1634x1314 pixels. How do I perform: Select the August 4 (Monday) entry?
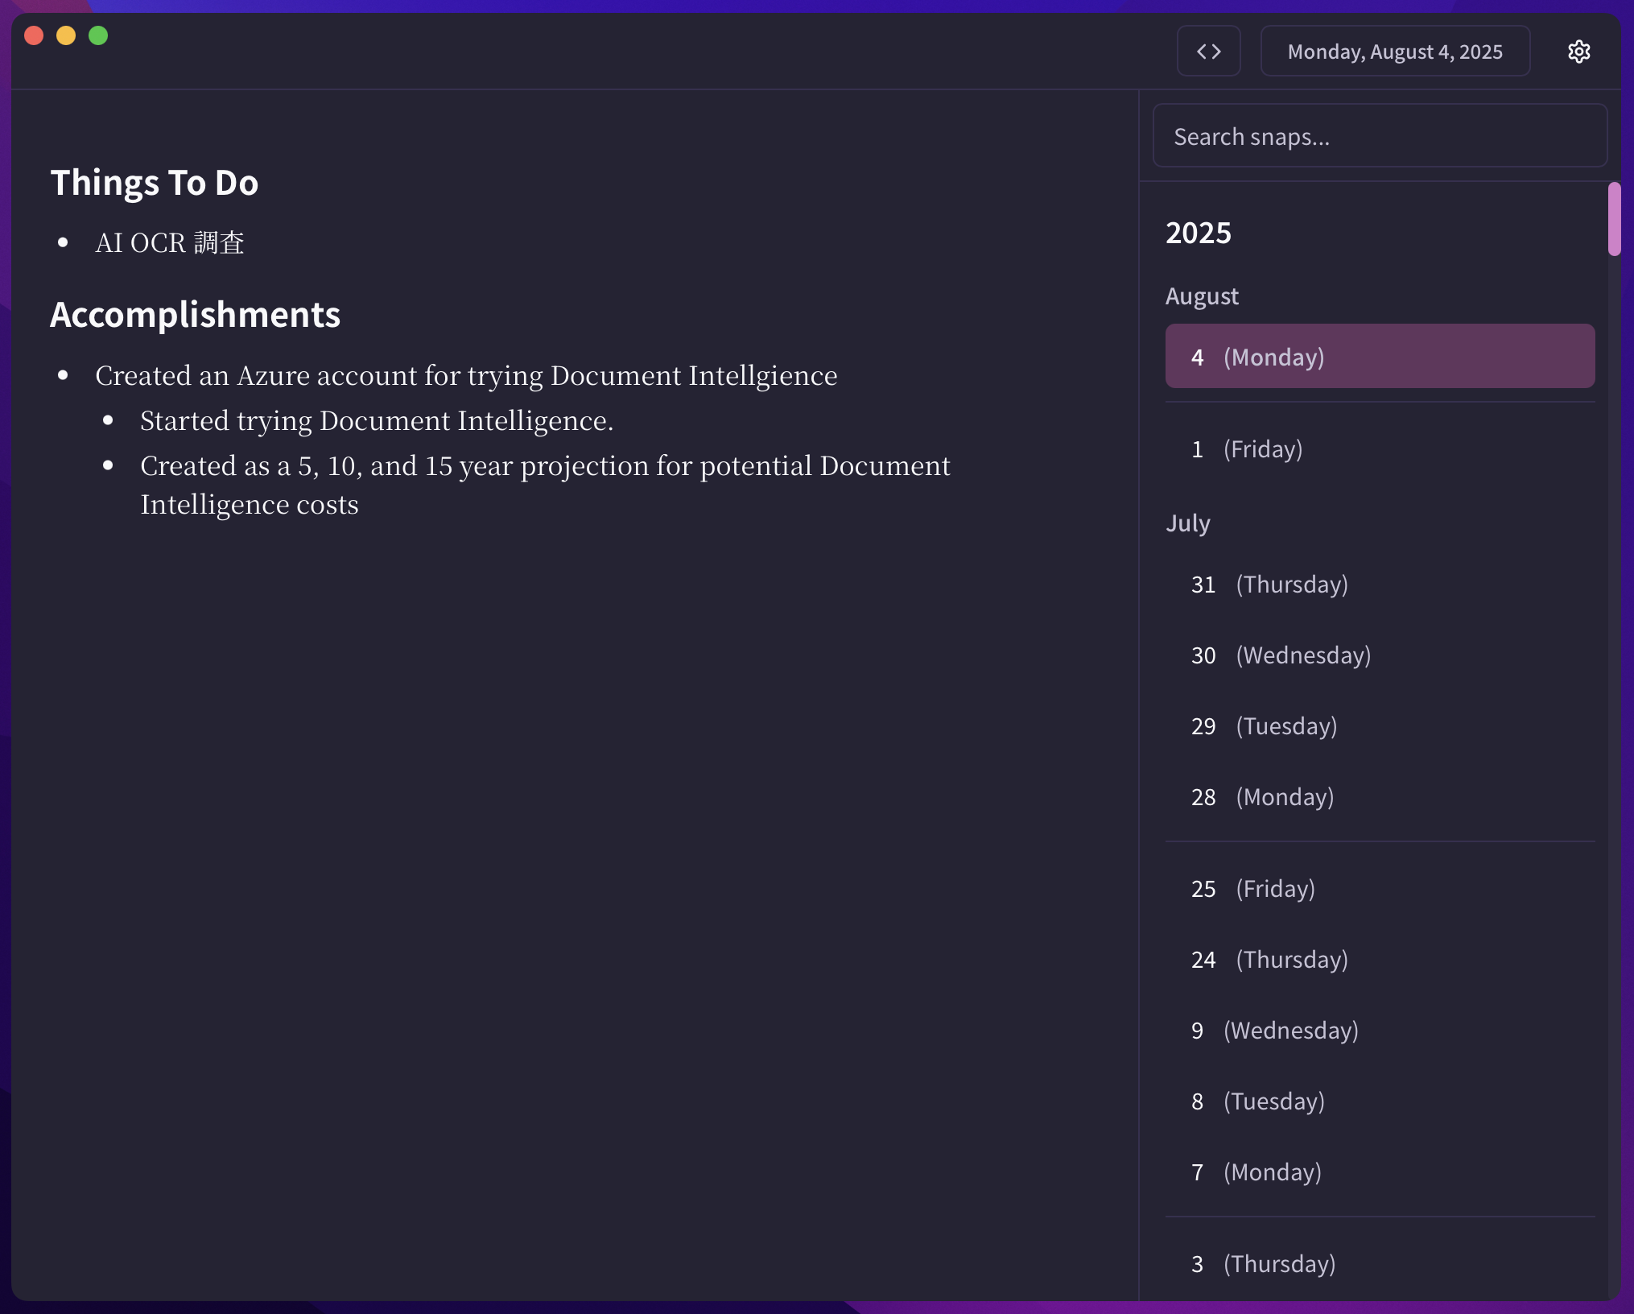click(x=1380, y=357)
